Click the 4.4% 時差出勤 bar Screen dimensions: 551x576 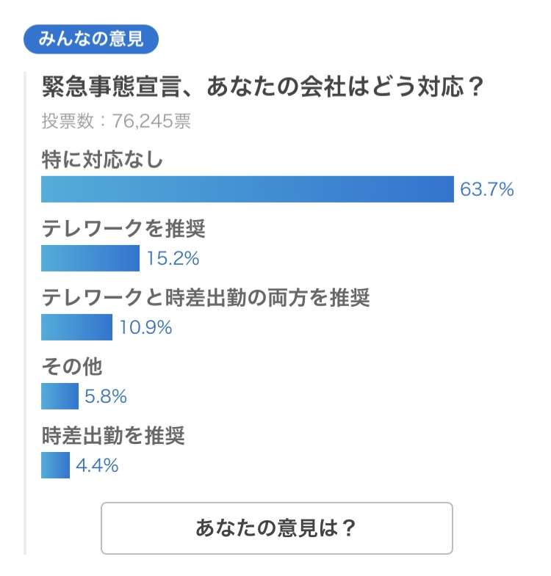(55, 465)
